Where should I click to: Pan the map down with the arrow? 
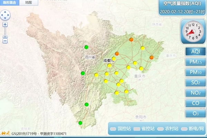point(6,19)
